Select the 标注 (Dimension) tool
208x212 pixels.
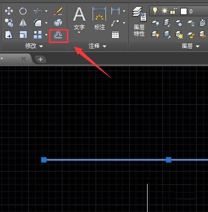point(100,18)
